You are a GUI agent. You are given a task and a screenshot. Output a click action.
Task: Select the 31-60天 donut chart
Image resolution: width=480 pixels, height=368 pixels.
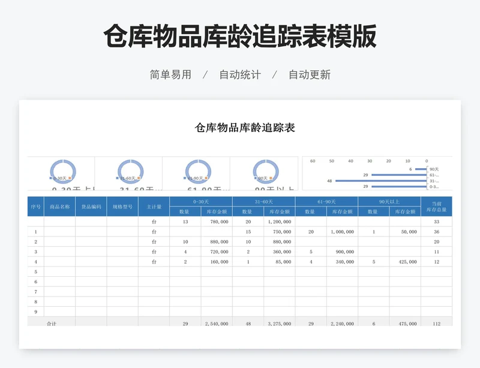click(131, 172)
